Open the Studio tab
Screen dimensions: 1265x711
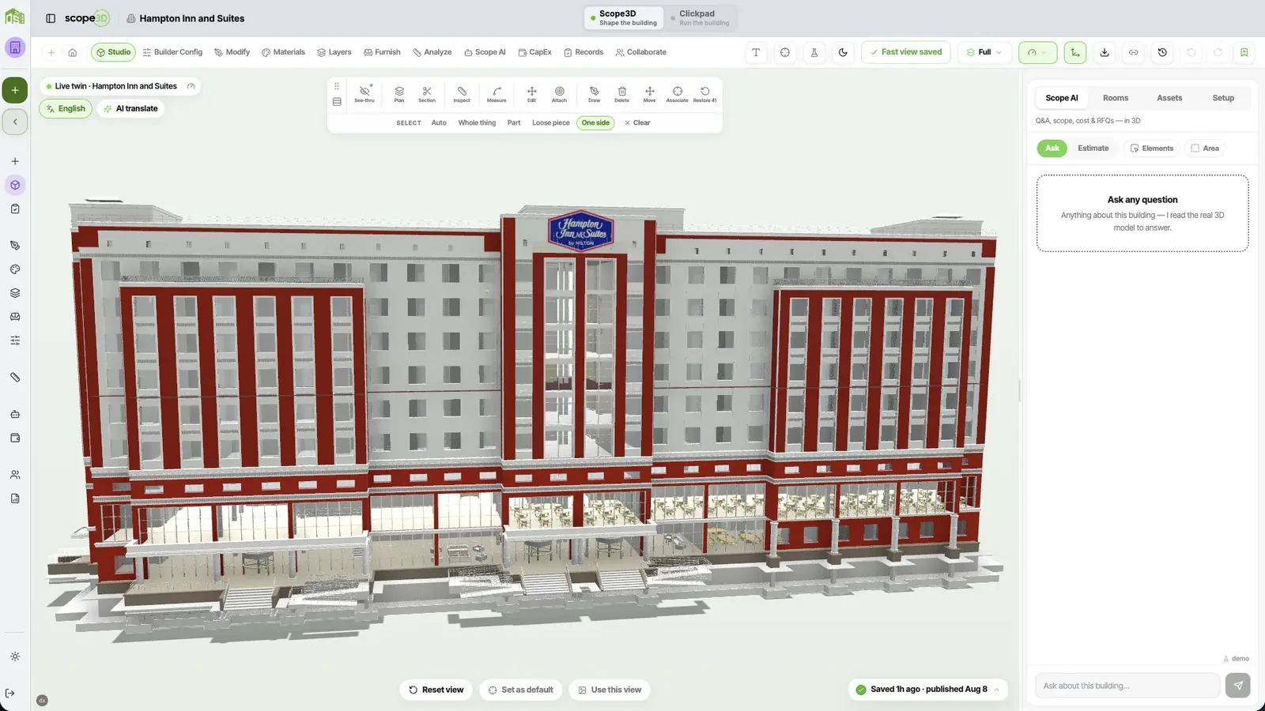pyautogui.click(x=113, y=52)
